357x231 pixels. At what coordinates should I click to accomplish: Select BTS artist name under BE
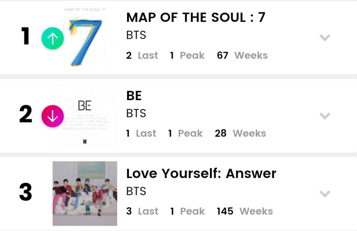136,113
